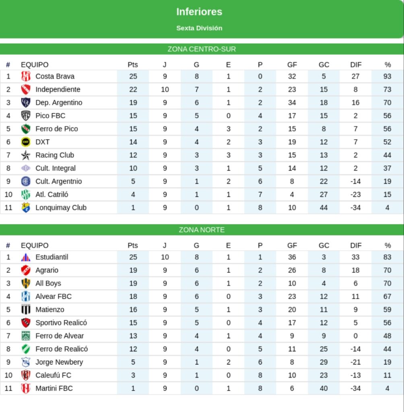Click the Estudiantil team crest
The width and height of the screenshot is (404, 412).
pos(26,257)
